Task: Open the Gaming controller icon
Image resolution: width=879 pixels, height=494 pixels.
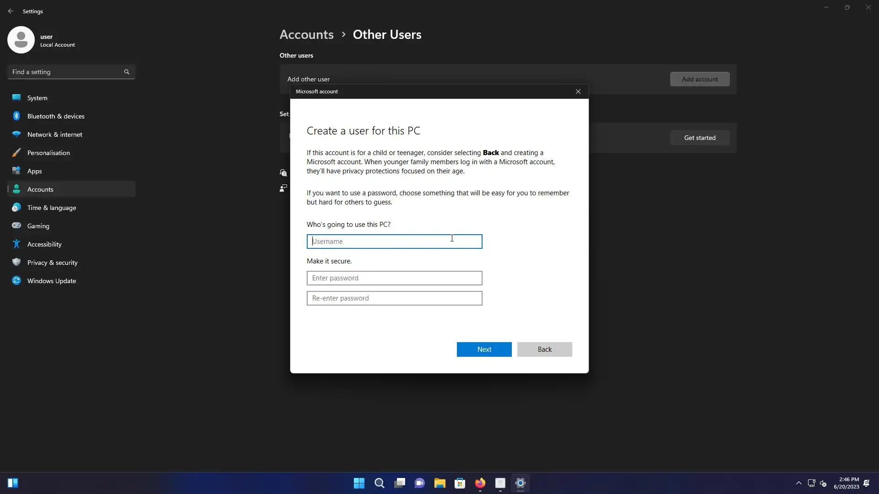Action: pyautogui.click(x=16, y=226)
